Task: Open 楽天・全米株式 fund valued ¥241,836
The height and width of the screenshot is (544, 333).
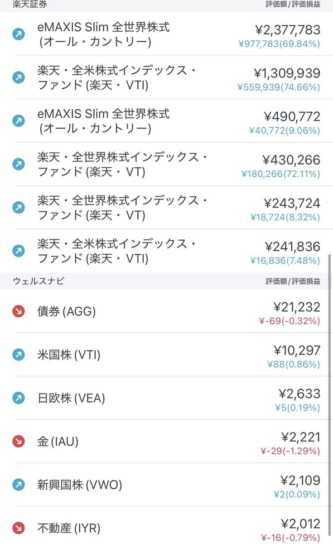Action: point(166,251)
